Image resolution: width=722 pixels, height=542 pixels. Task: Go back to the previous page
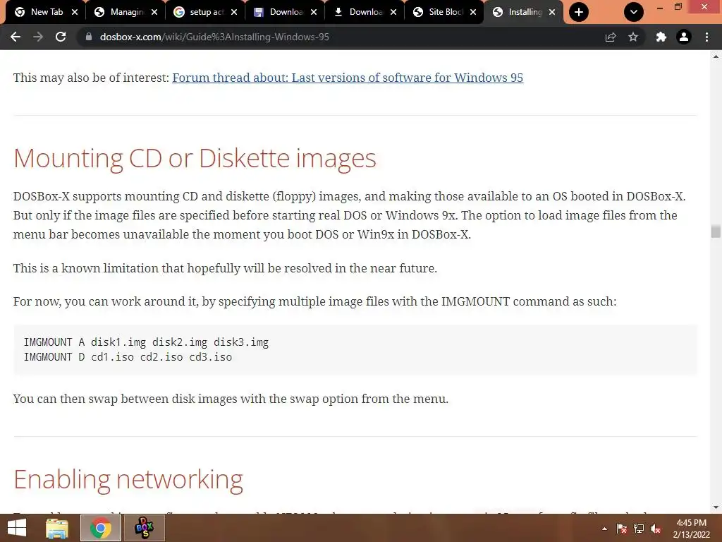coord(16,37)
